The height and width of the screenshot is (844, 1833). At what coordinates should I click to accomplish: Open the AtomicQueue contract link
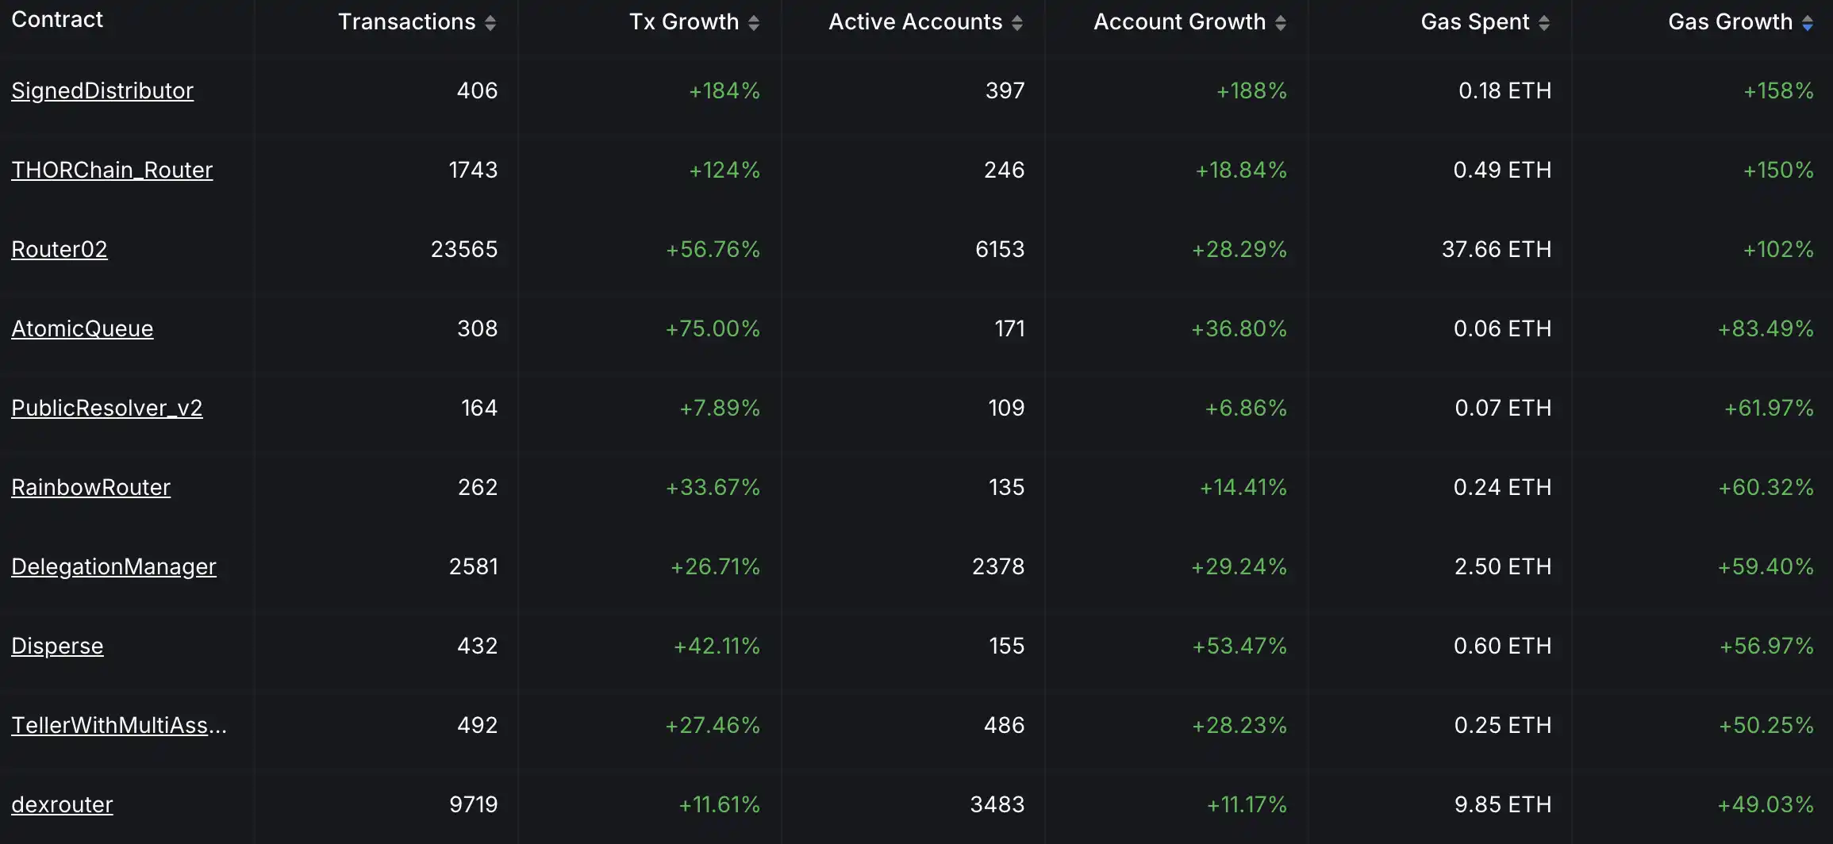(83, 329)
